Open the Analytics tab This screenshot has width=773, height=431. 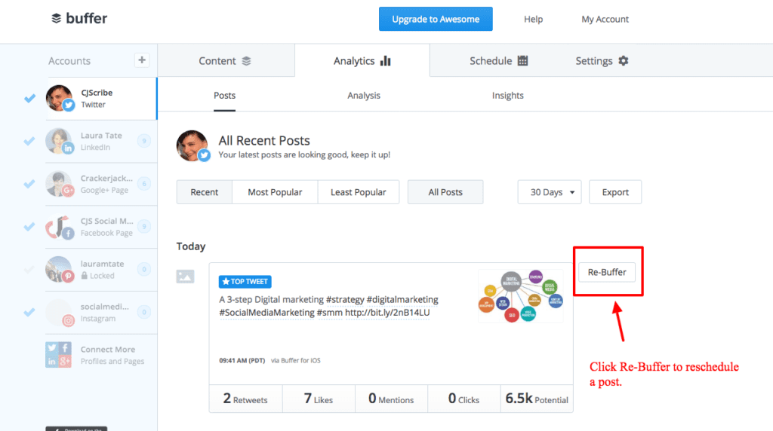pyautogui.click(x=362, y=60)
